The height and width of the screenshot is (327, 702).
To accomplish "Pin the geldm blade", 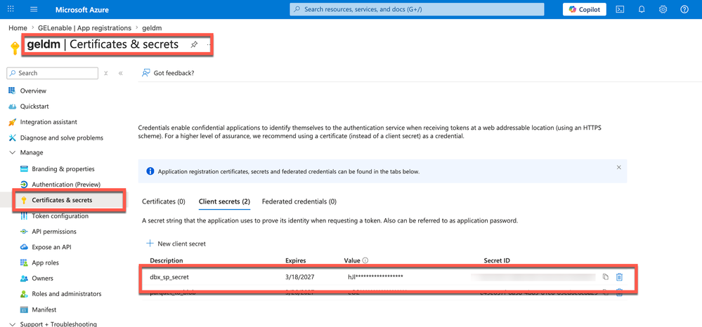I will tap(194, 45).
